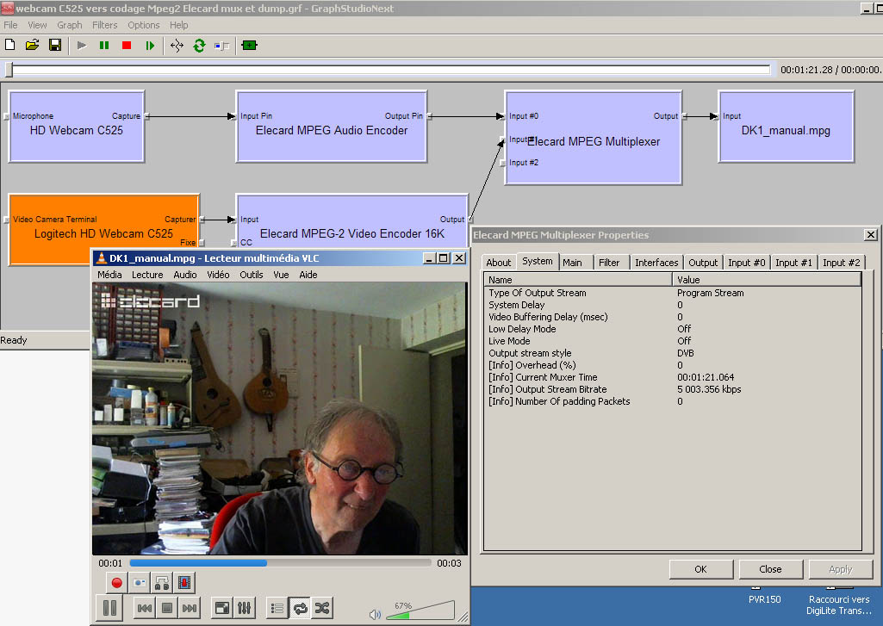Open VLC extended settings sliders icon
Screen dimensions: 883x626
pos(245,608)
